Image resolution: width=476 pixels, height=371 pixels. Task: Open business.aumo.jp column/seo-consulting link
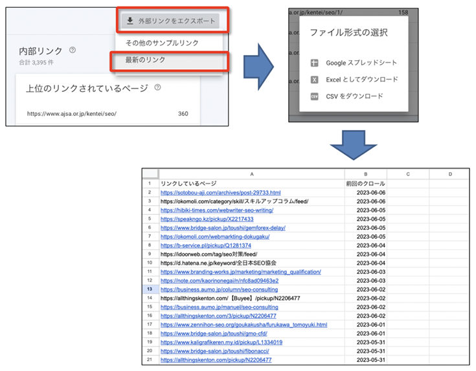(219, 289)
